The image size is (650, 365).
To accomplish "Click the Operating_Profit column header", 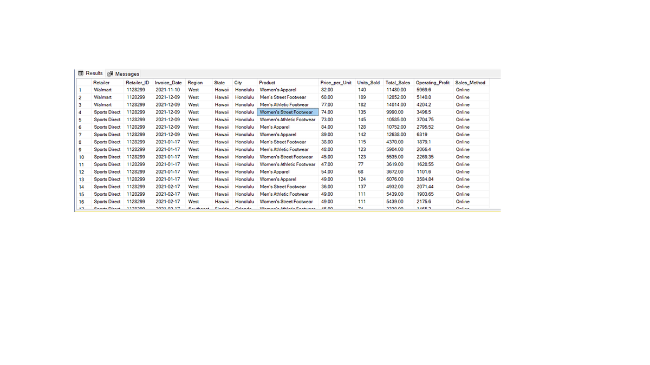I will click(x=432, y=82).
